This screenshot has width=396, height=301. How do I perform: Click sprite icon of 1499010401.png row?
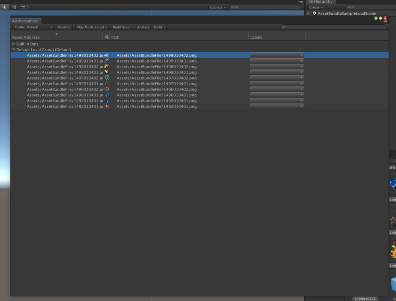pos(106,61)
